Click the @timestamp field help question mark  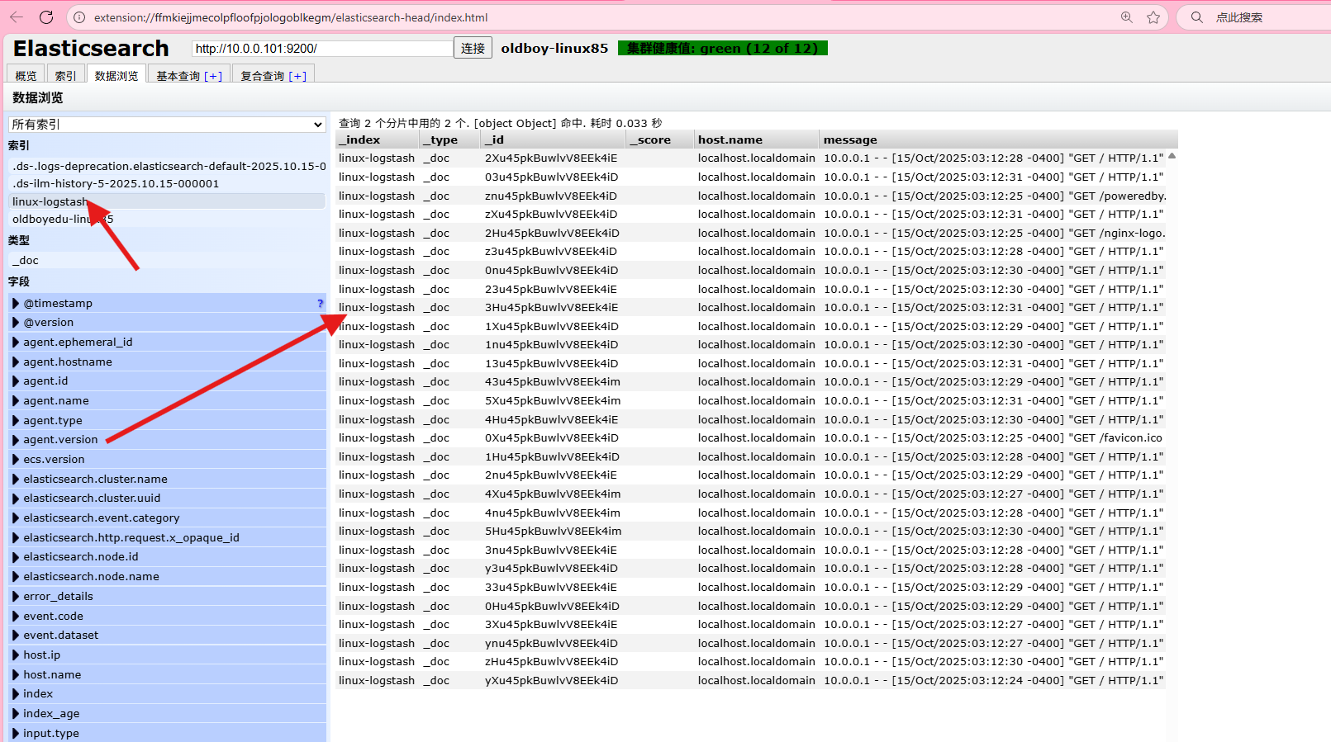click(x=320, y=304)
